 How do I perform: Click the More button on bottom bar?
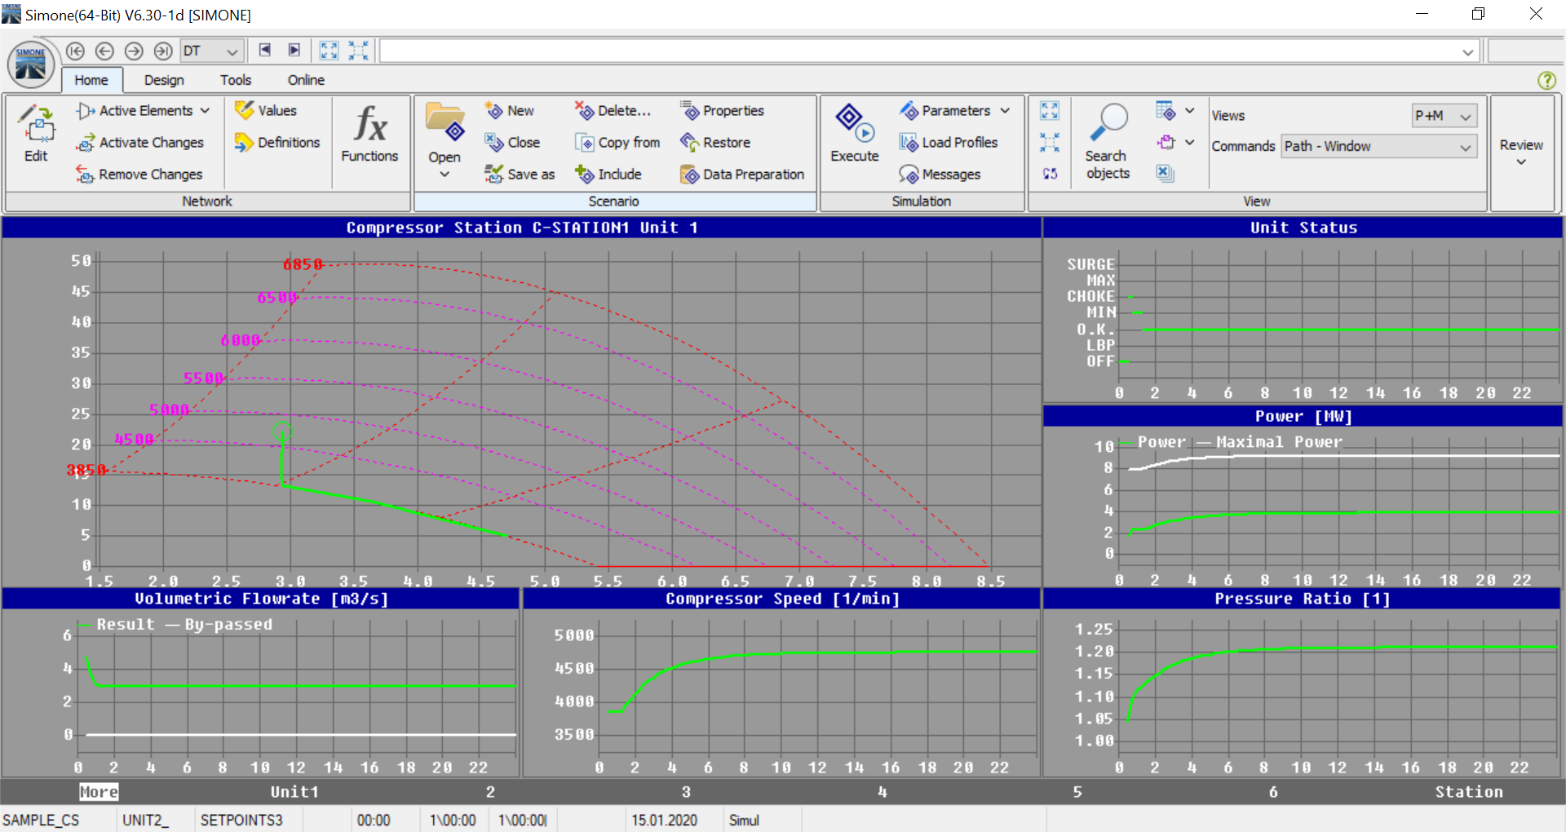point(99,792)
